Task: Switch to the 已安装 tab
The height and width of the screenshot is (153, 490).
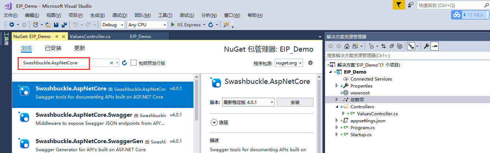Action: 53,48
